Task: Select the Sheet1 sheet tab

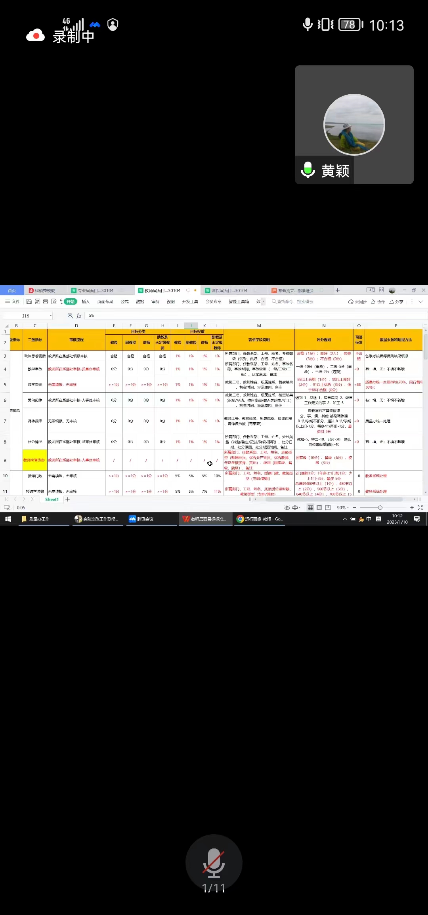Action: click(52, 499)
